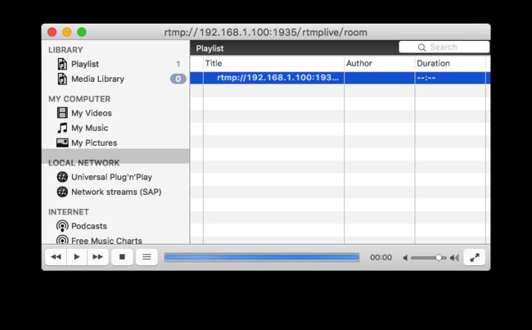Click the rewind (previous) playback button

pos(56,257)
